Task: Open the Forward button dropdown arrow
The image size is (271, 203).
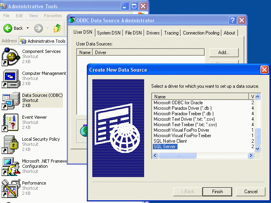Action: pyautogui.click(x=47, y=28)
